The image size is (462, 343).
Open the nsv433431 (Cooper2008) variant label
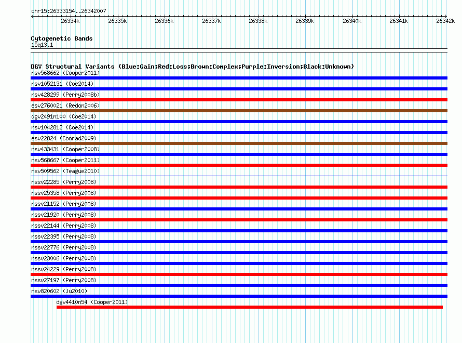(x=65, y=149)
